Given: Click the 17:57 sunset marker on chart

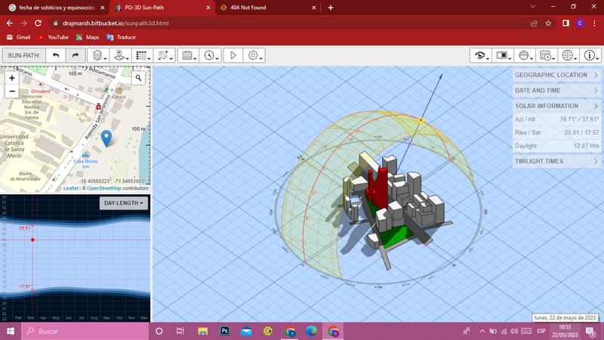Looking at the screenshot, I should pos(32,289).
